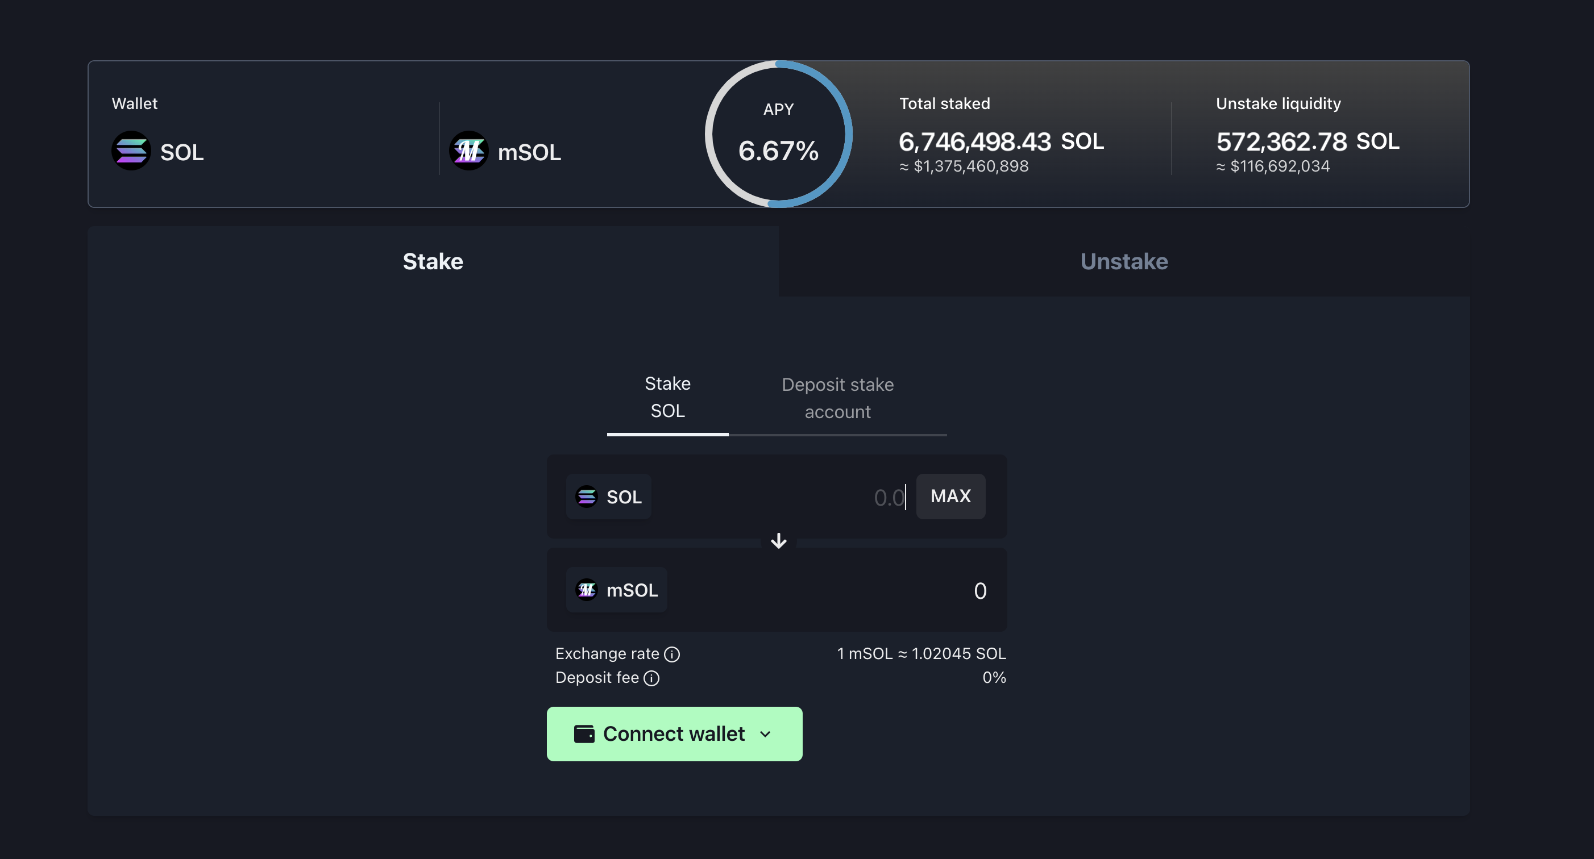Viewport: 1594px width, 859px height.
Task: Click the small SOL token icon in input
Action: [x=586, y=497]
